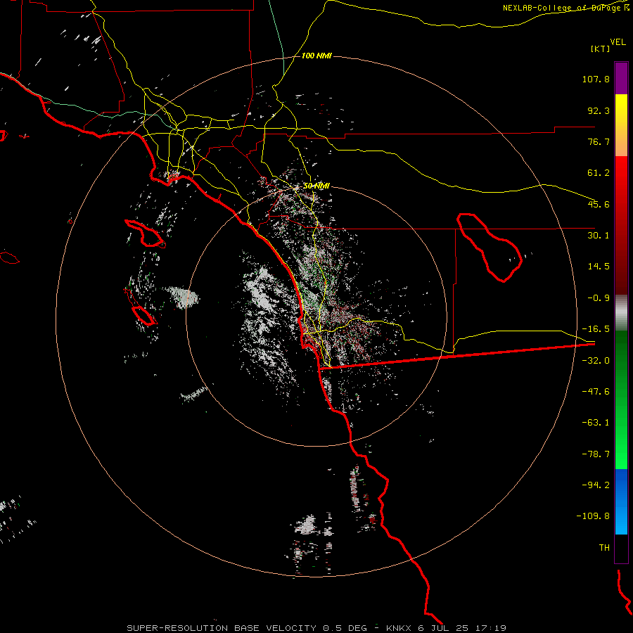
Task: Select the 61.2 velocity scale value
Action: point(599,173)
